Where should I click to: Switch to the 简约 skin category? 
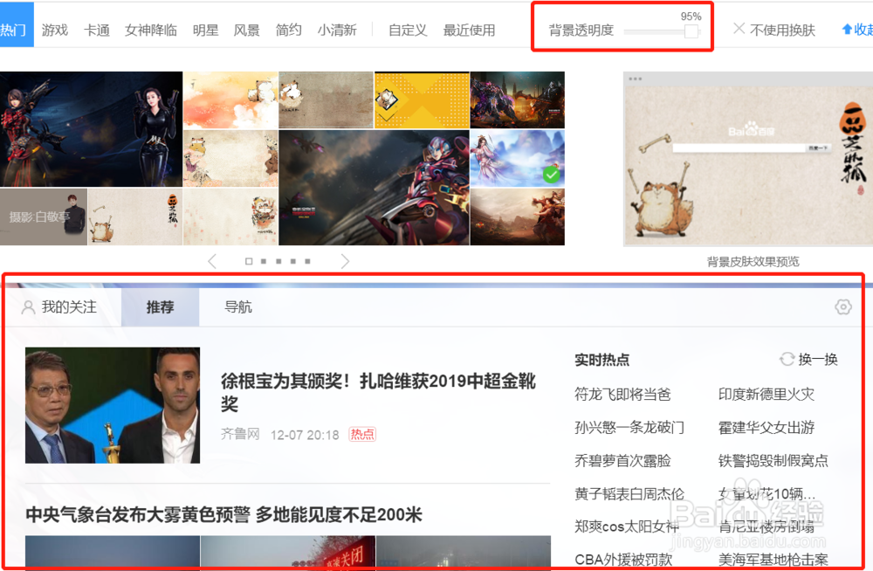[x=288, y=30]
